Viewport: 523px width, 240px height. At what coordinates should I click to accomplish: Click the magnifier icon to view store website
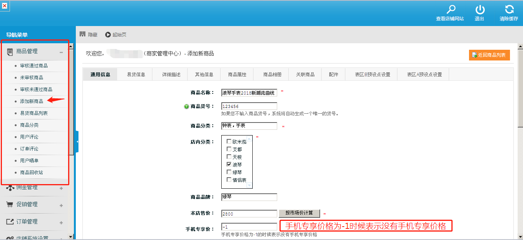coord(451,10)
